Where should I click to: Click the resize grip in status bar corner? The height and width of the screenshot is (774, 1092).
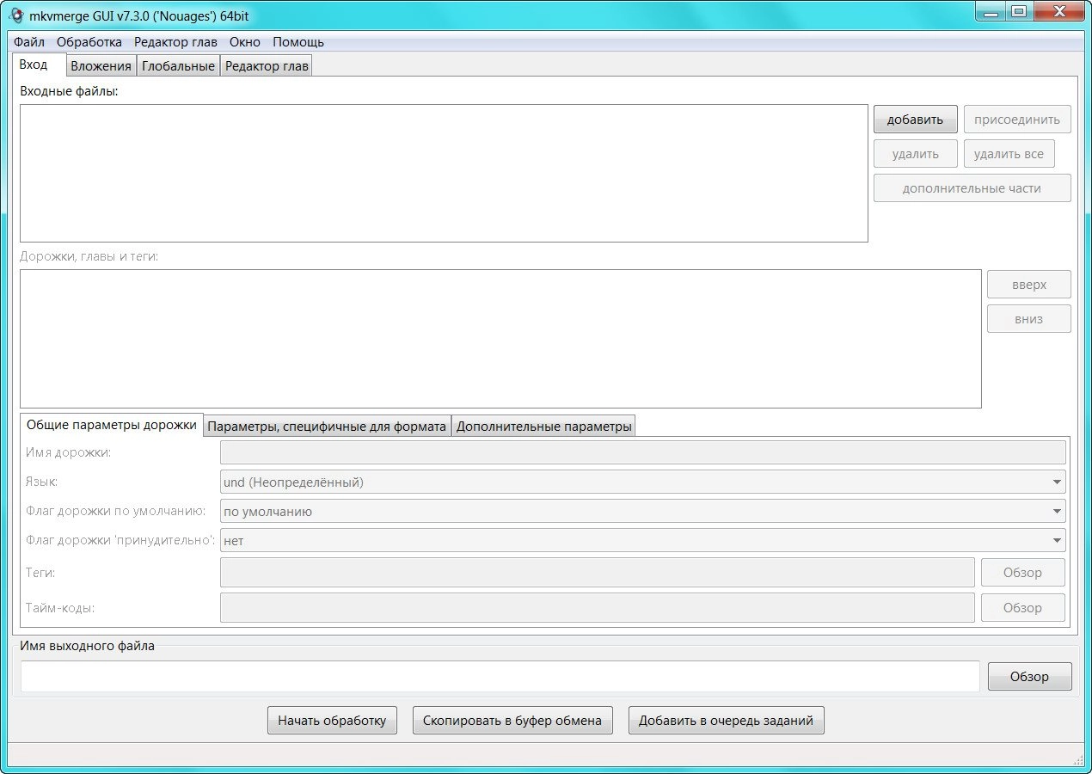[x=1078, y=759]
